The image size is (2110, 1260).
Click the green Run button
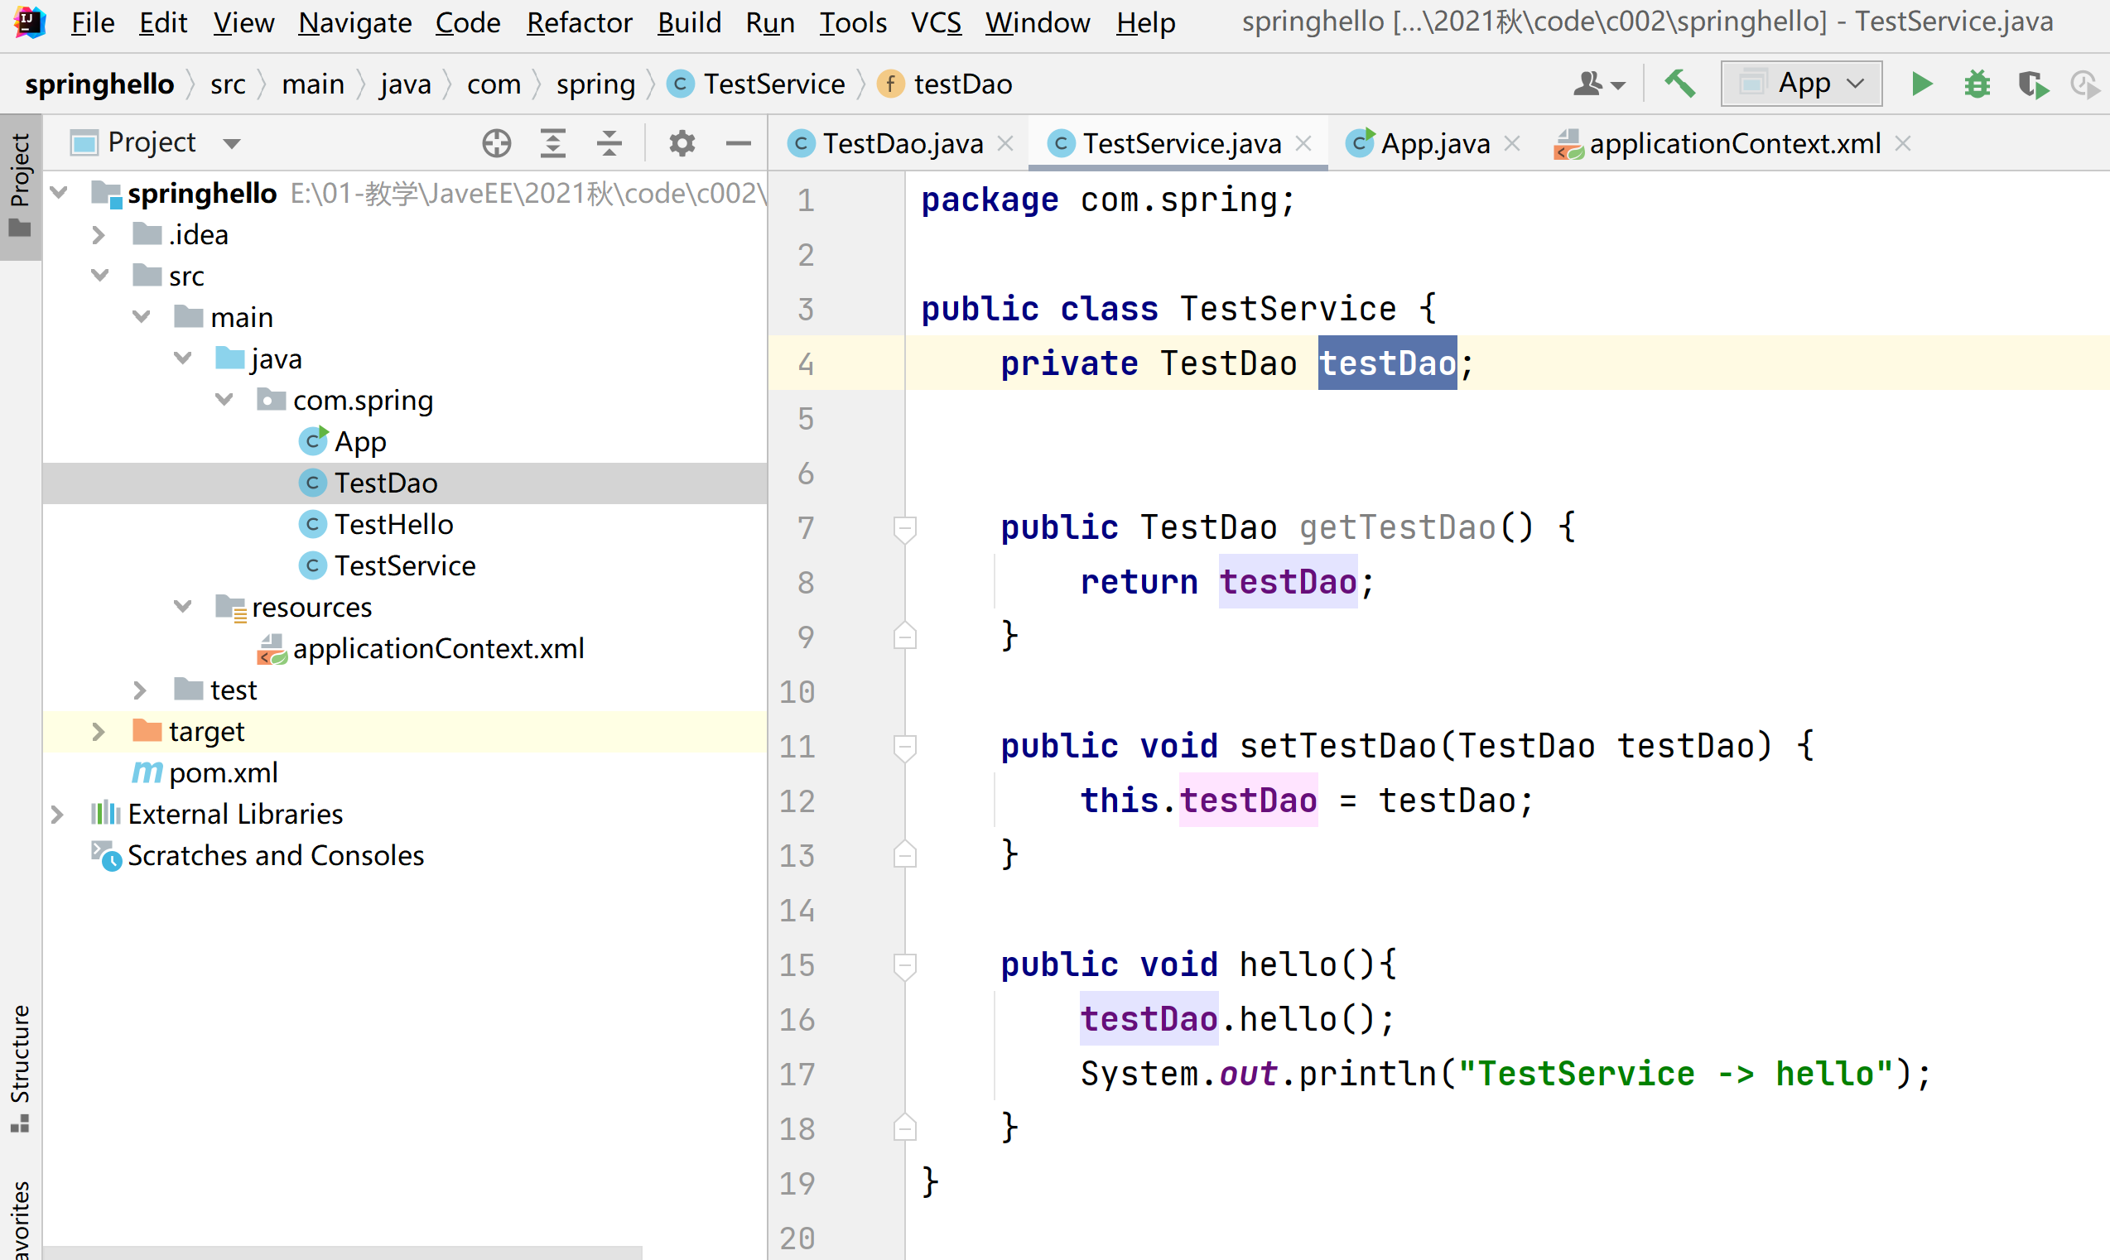1921,84
